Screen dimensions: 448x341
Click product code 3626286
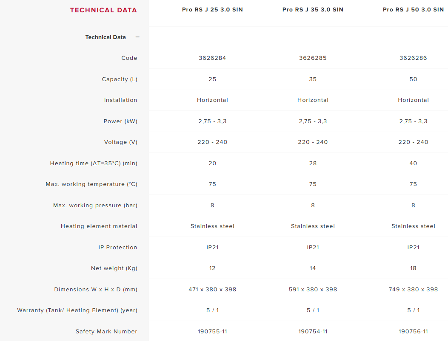(413, 58)
